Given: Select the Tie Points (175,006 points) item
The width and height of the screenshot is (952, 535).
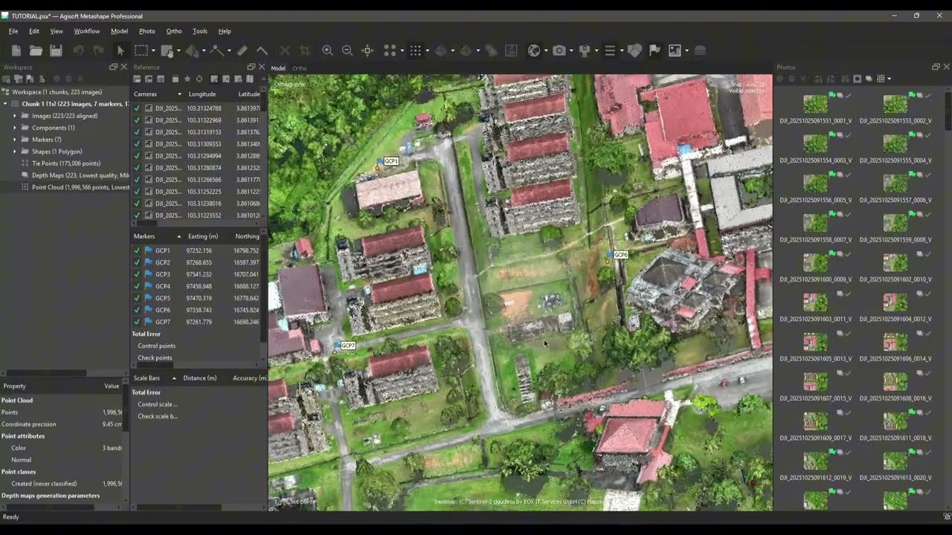Looking at the screenshot, I should coord(65,163).
